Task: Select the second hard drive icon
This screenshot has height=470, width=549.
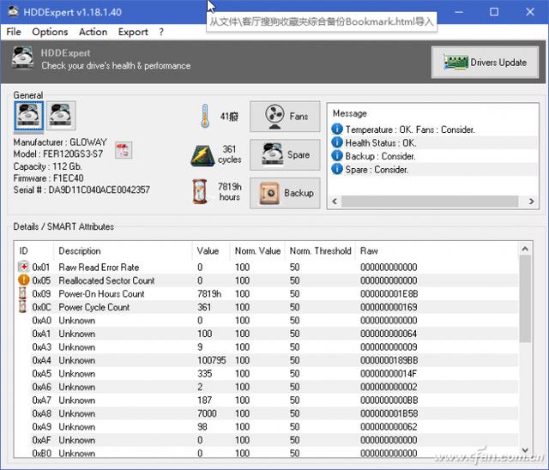Action: [61, 116]
